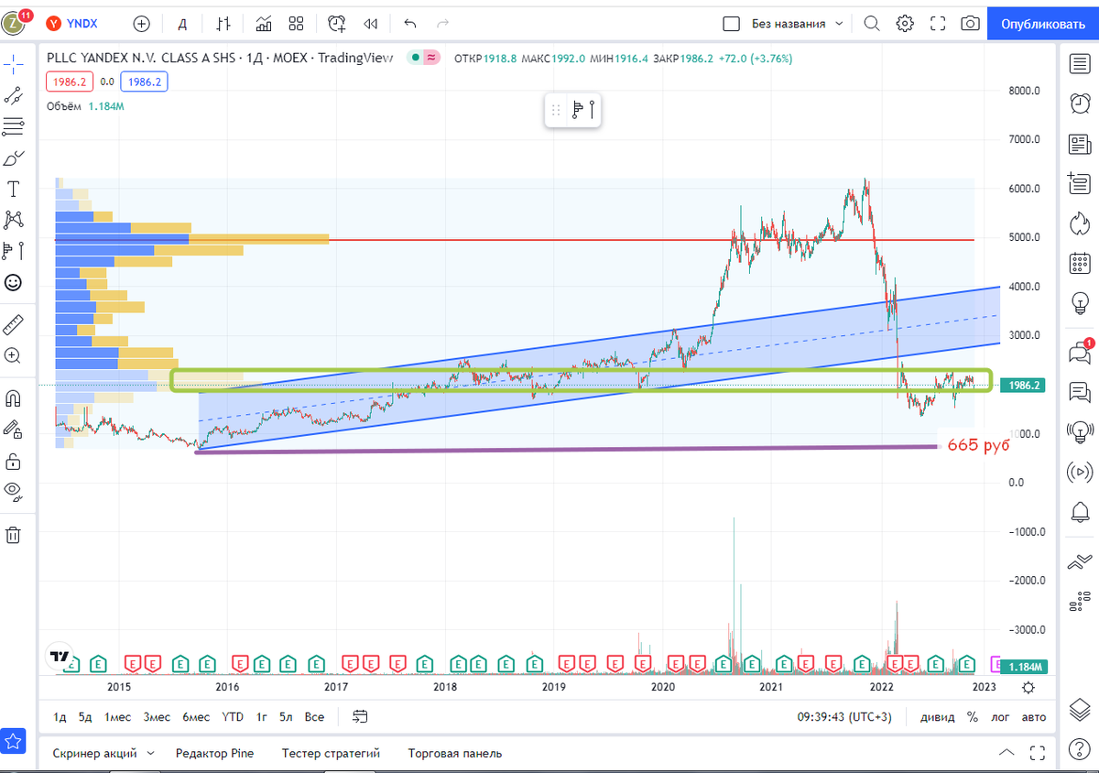Open the object tree layers panel
This screenshot has height=773, width=1099.
point(1079,708)
